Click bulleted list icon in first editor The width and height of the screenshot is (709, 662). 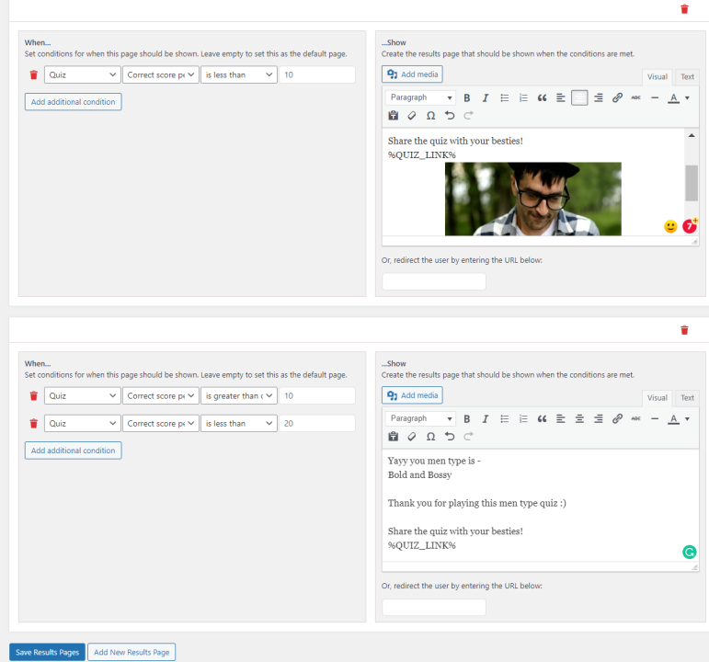click(504, 97)
